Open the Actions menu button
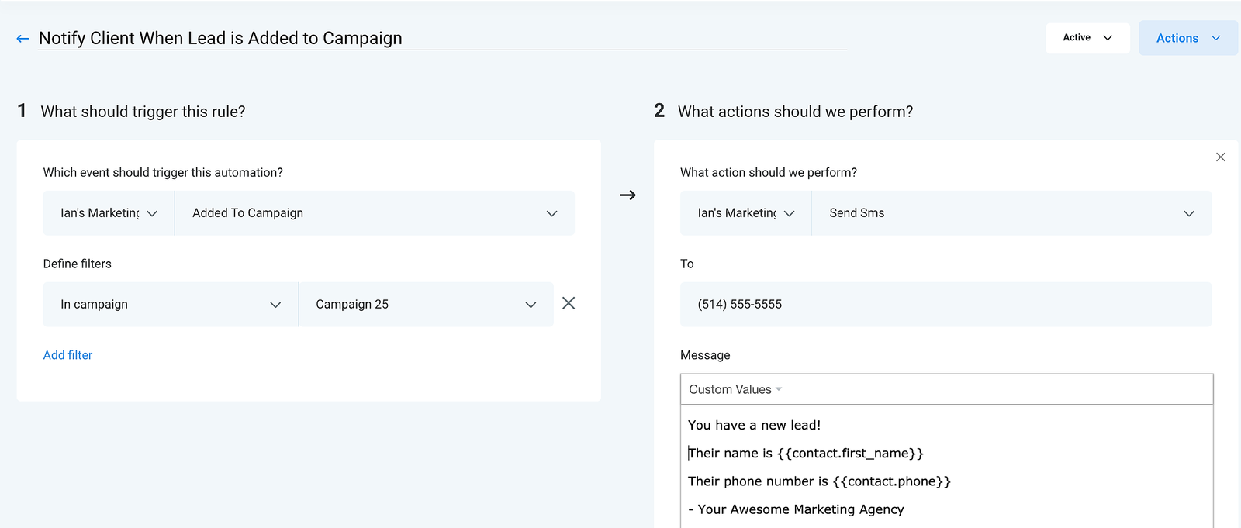Image resolution: width=1241 pixels, height=528 pixels. [x=1187, y=38]
